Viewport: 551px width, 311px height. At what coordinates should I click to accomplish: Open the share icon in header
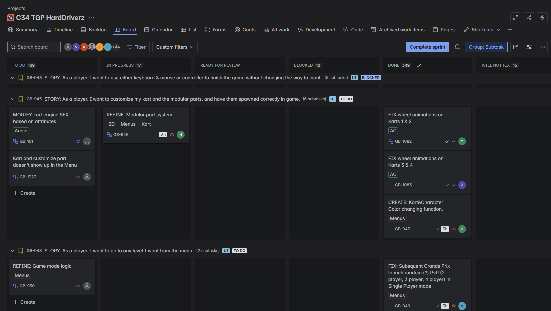(529, 18)
